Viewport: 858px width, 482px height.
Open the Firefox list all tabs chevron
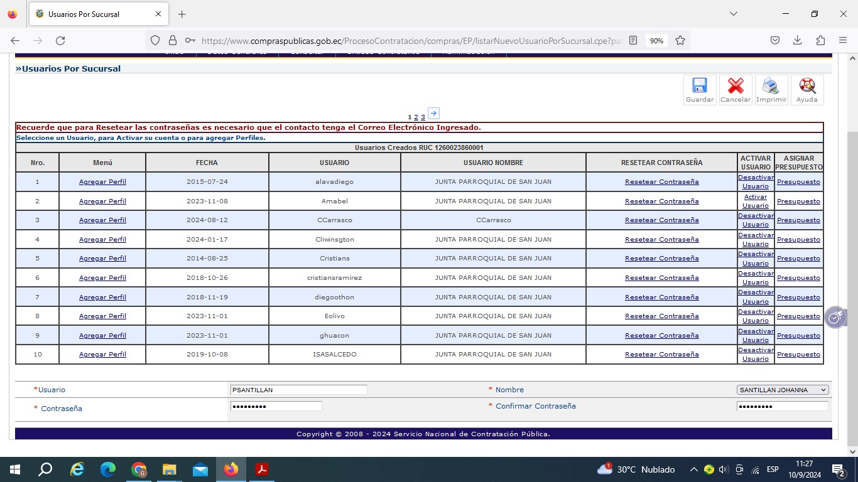coord(733,14)
